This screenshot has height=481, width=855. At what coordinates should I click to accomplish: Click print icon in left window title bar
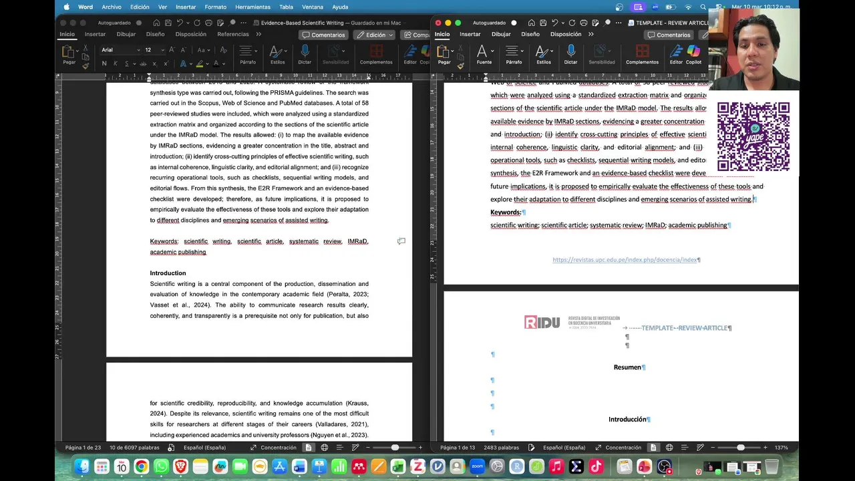(x=208, y=23)
